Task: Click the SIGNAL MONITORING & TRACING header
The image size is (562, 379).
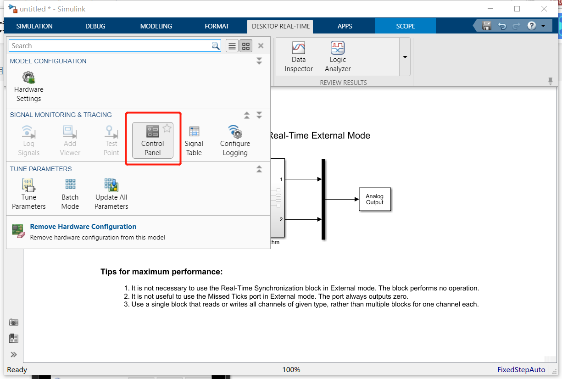Action: pyautogui.click(x=61, y=115)
